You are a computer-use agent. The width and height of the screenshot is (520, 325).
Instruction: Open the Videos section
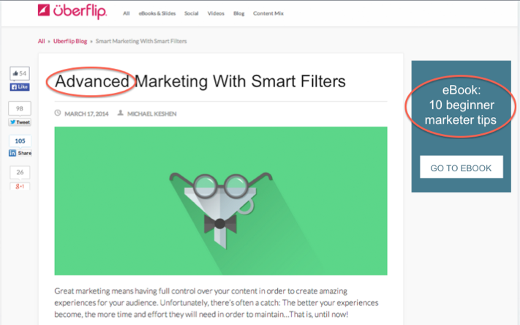coord(216,14)
